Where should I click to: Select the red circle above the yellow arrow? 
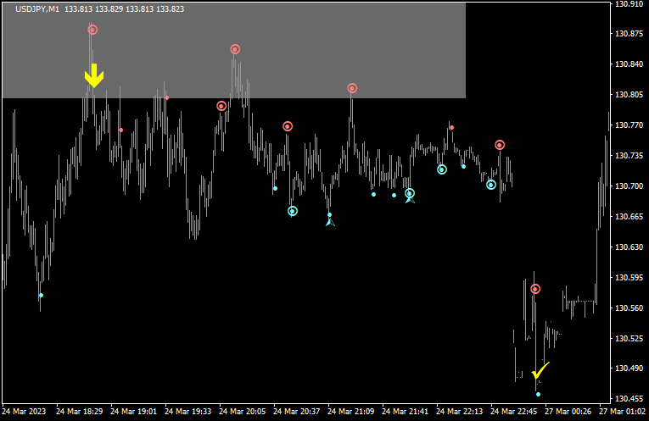92,30
